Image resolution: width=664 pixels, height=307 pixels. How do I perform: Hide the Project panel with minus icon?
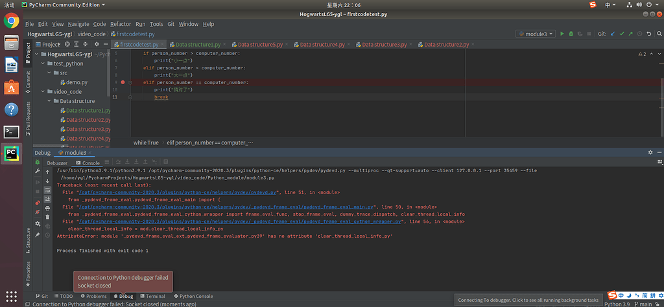point(106,45)
